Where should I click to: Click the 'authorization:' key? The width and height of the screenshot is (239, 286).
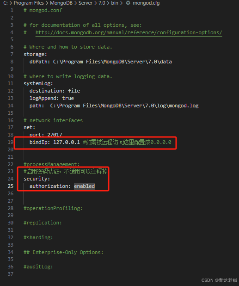click(50, 186)
